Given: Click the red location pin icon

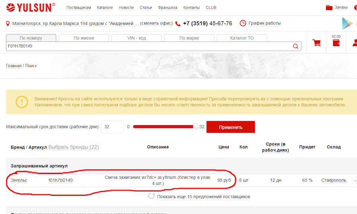Looking at the screenshot, I should (8, 24).
